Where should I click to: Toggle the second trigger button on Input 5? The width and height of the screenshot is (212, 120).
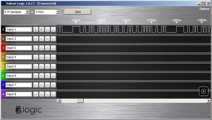(x=42, y=66)
